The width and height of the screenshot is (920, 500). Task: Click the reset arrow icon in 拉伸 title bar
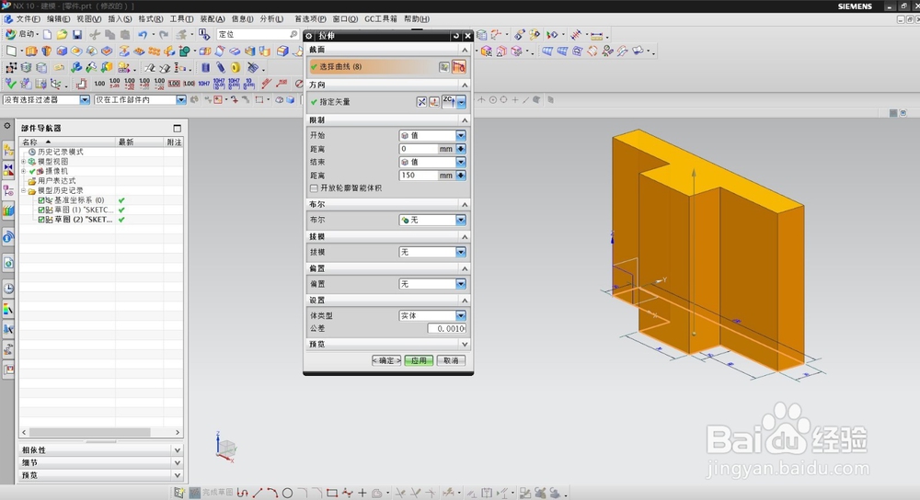pos(456,36)
